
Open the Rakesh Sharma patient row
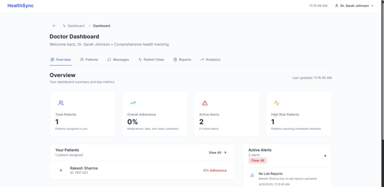coord(142,170)
